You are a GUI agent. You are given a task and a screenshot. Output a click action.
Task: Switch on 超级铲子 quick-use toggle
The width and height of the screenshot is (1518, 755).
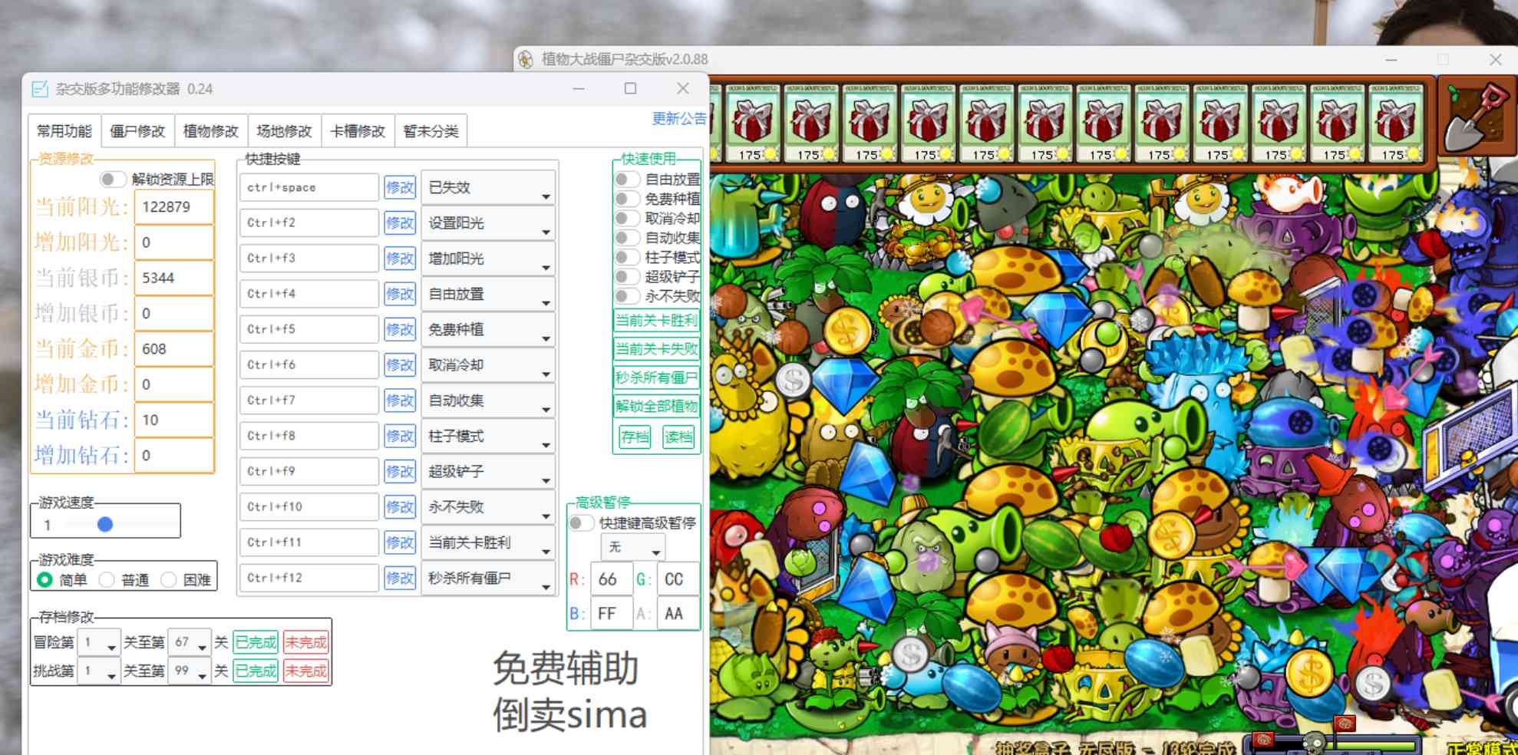click(x=627, y=276)
